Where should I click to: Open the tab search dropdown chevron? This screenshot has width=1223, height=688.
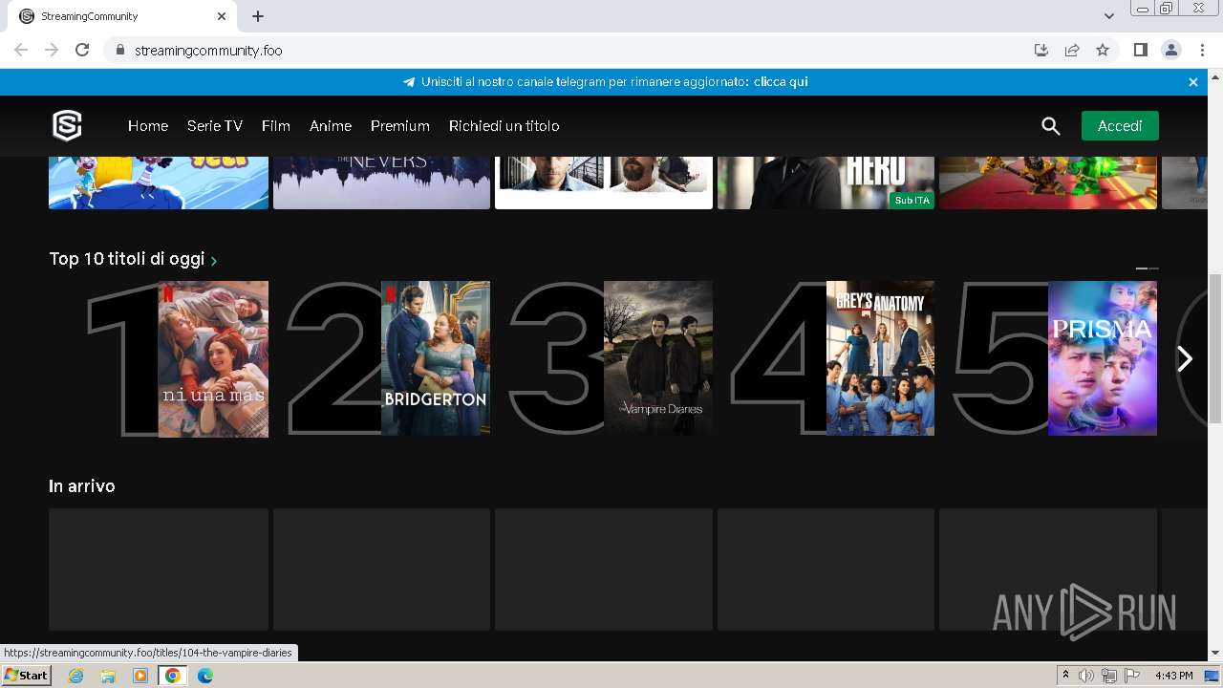click(1109, 16)
